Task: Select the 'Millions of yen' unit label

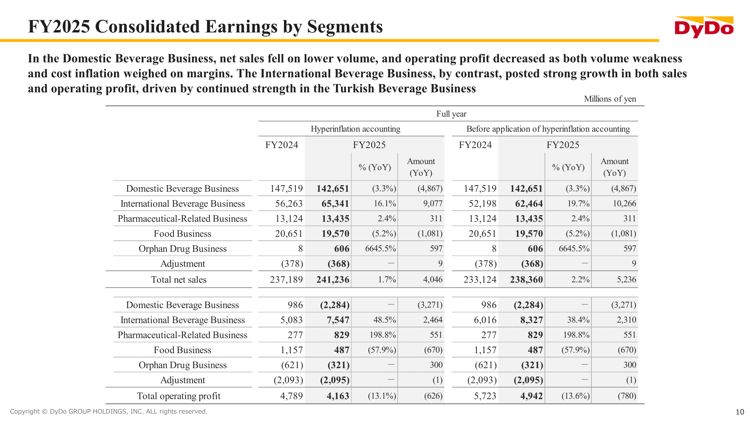Action: [610, 99]
